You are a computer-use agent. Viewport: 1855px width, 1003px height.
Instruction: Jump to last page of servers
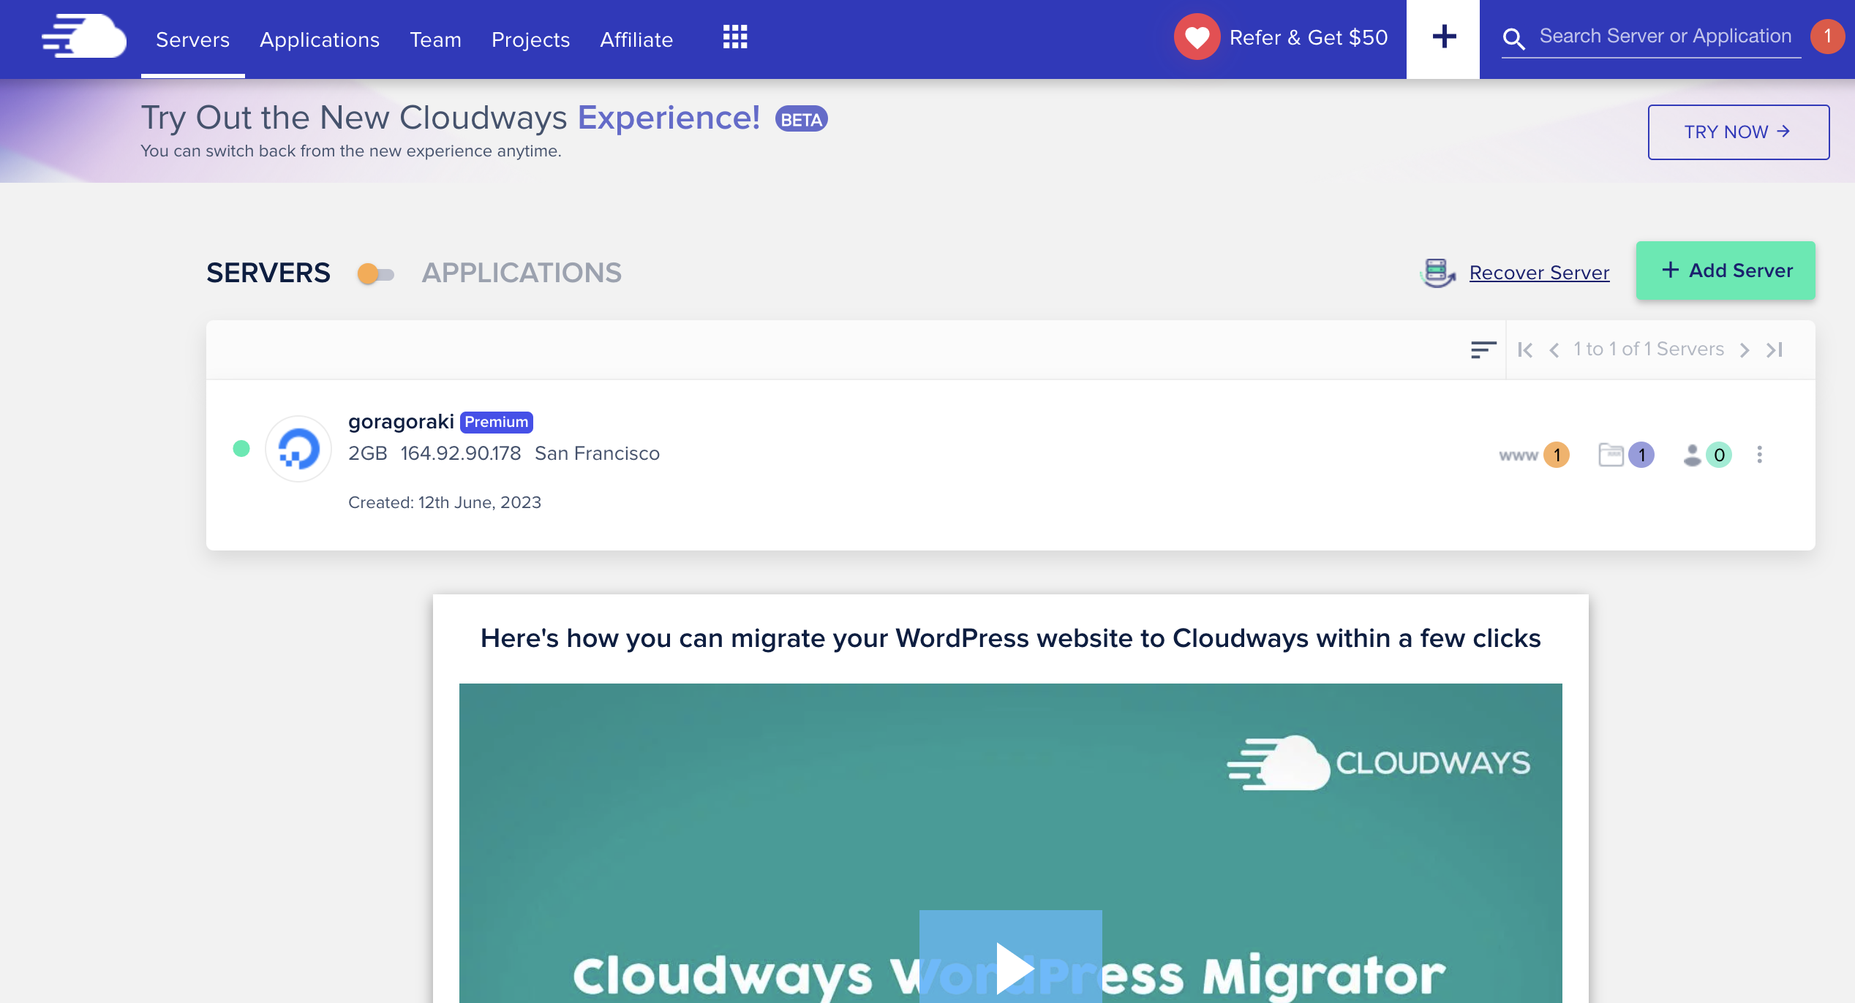pyautogui.click(x=1775, y=350)
